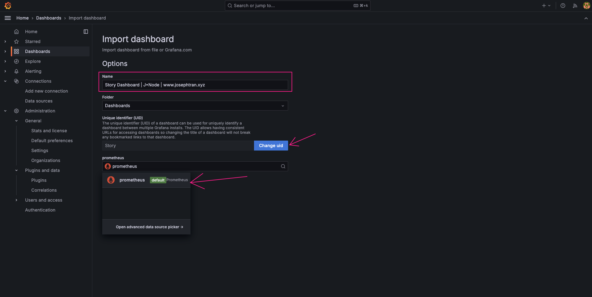Open the Correlations page

(x=44, y=190)
